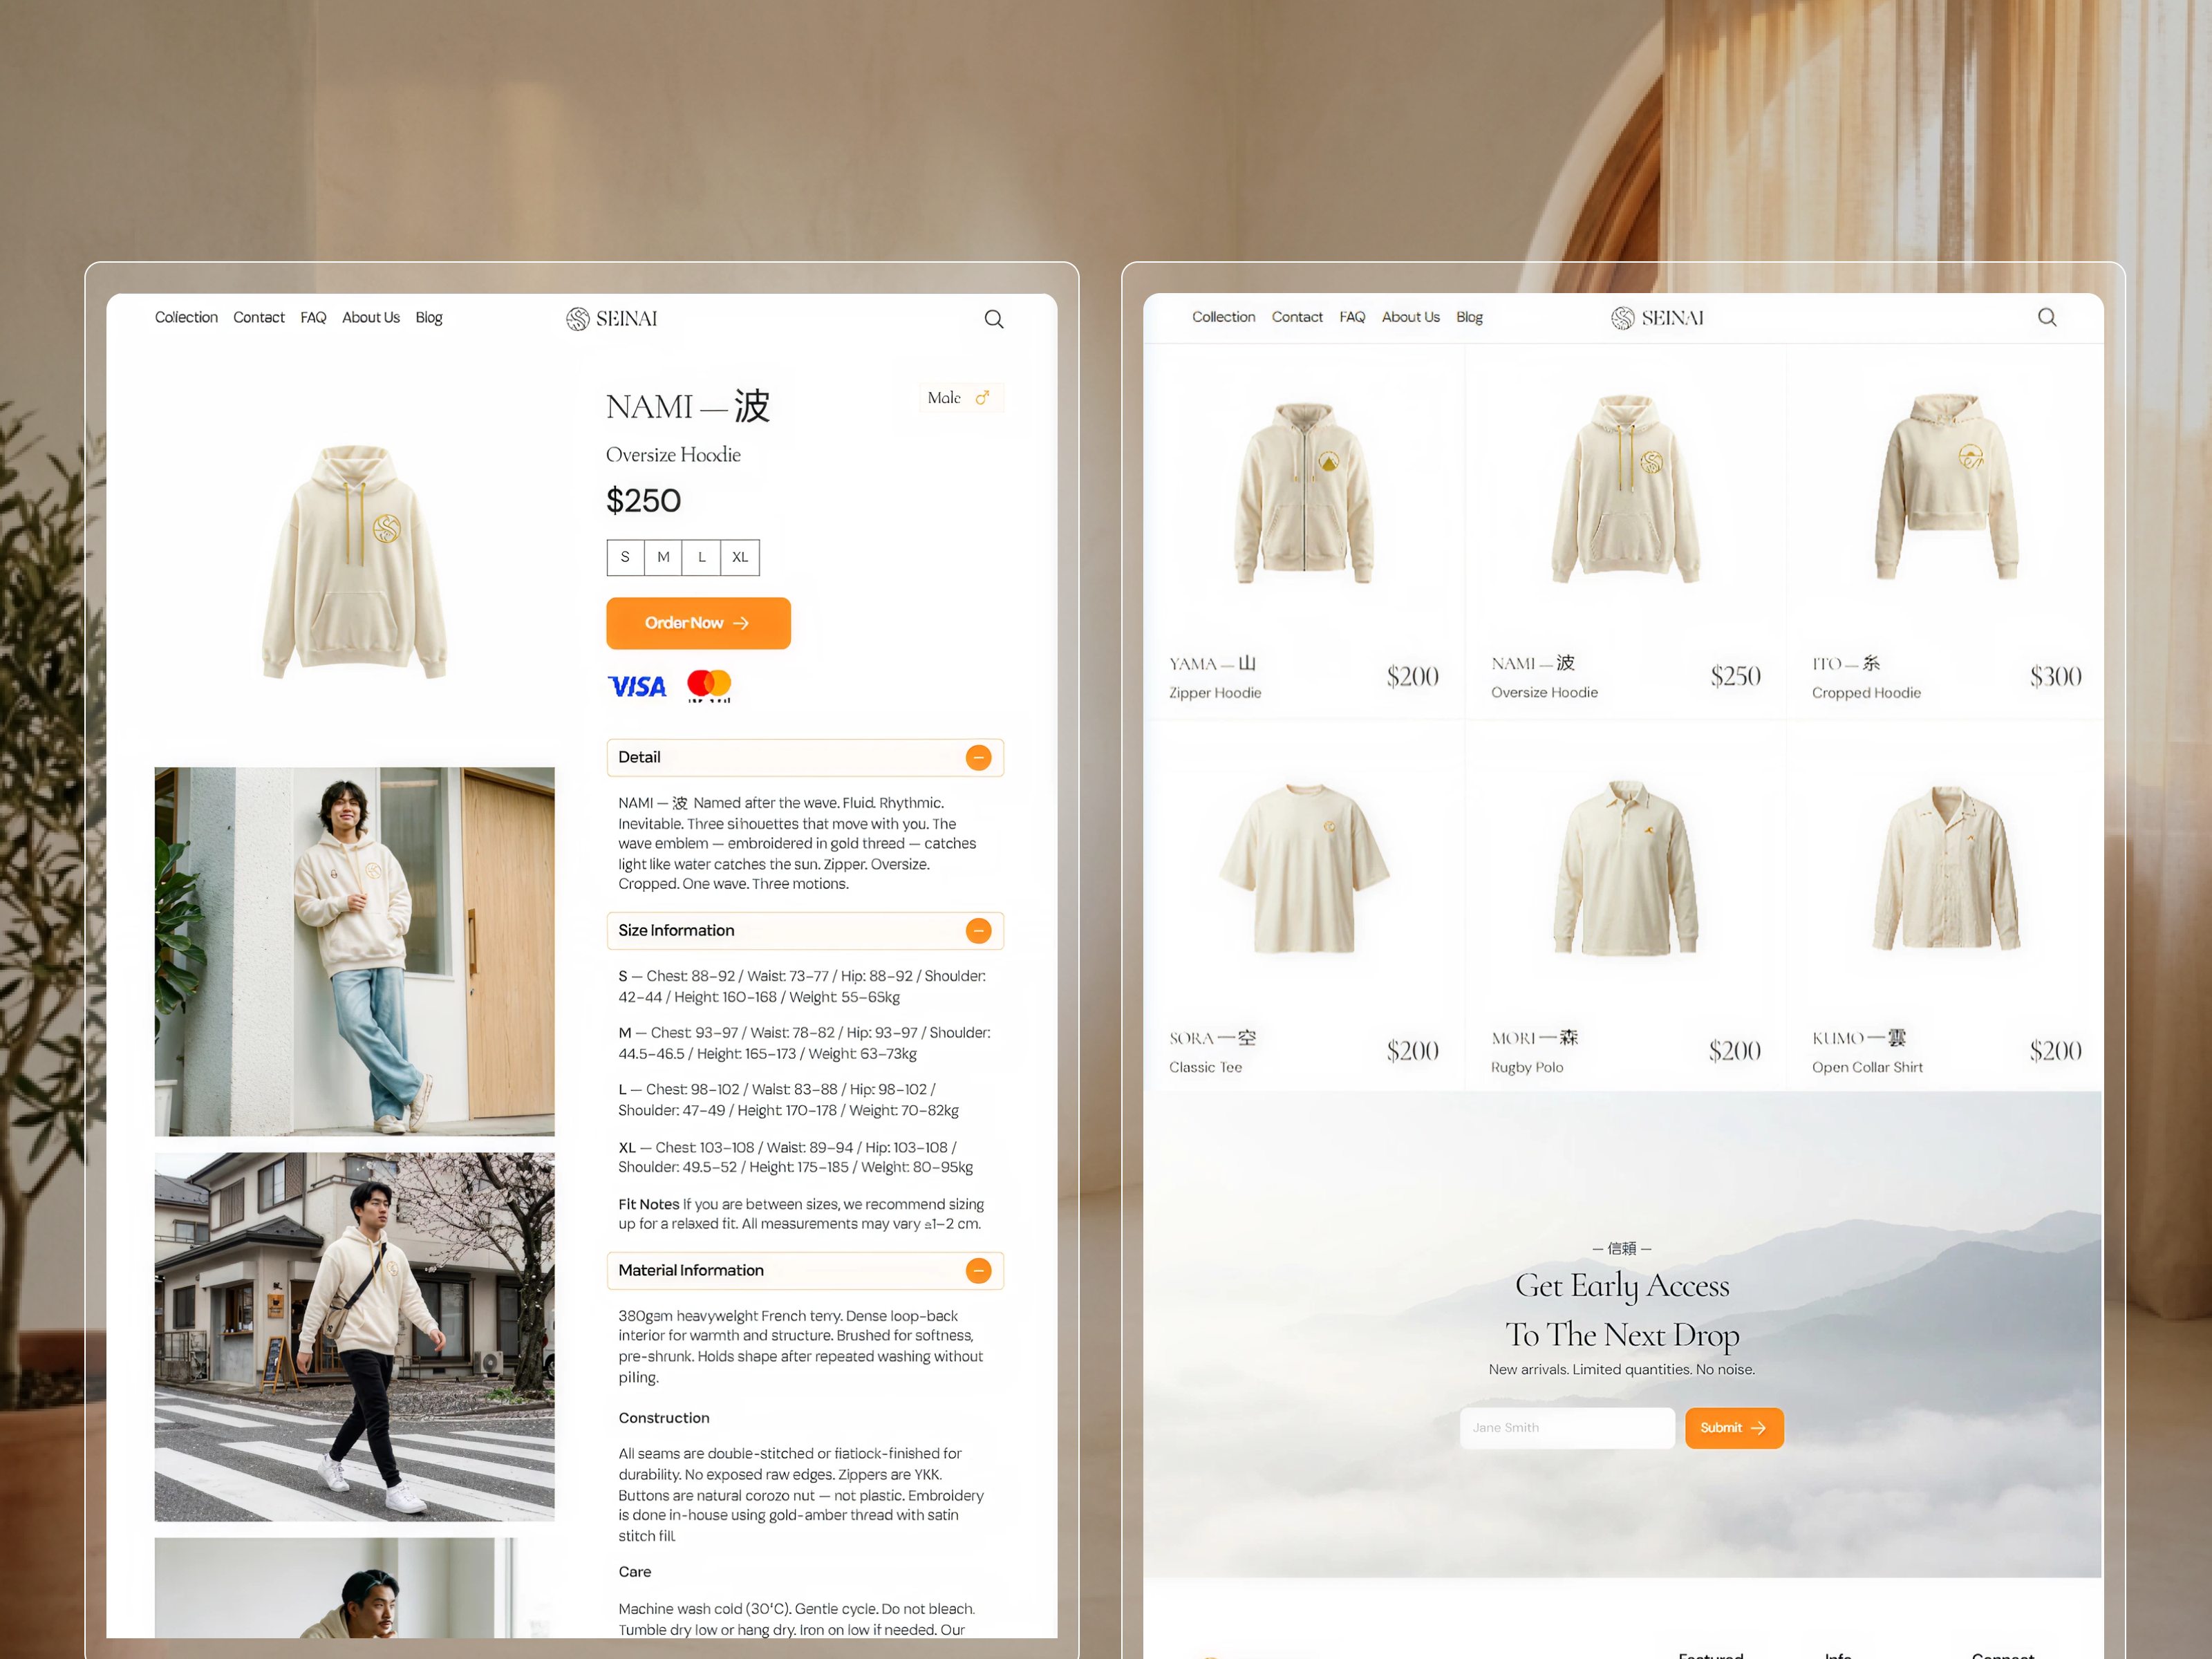Click the SEINAI logo on the collection page

[1657, 318]
